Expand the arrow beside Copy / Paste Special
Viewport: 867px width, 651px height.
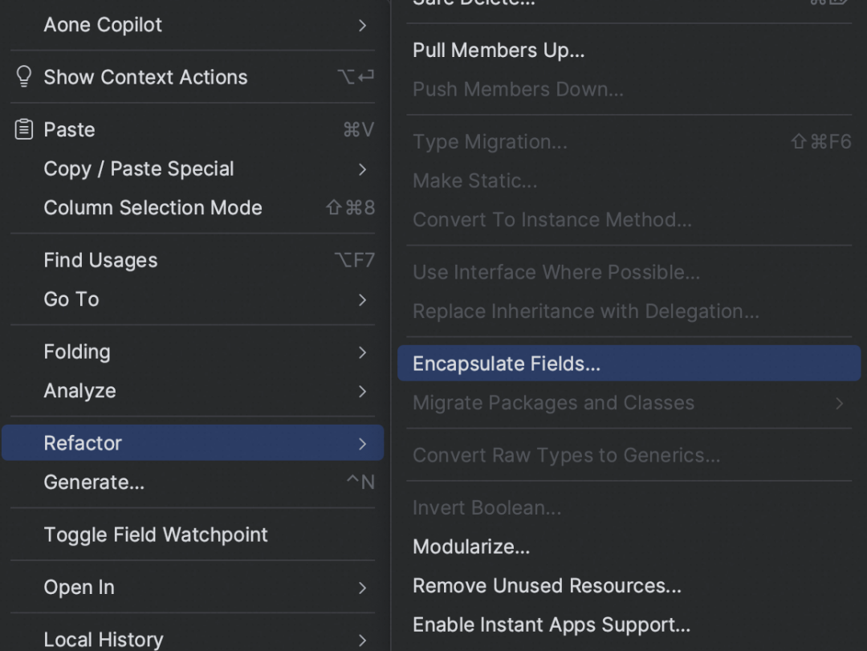(362, 169)
